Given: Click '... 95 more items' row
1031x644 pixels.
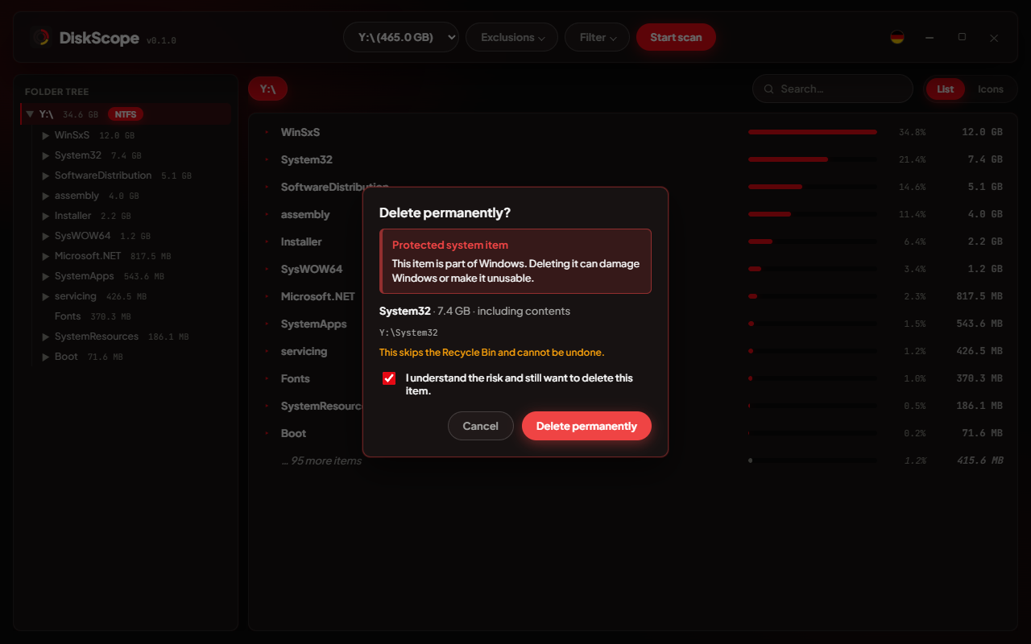Looking at the screenshot, I should pyautogui.click(x=633, y=460).
